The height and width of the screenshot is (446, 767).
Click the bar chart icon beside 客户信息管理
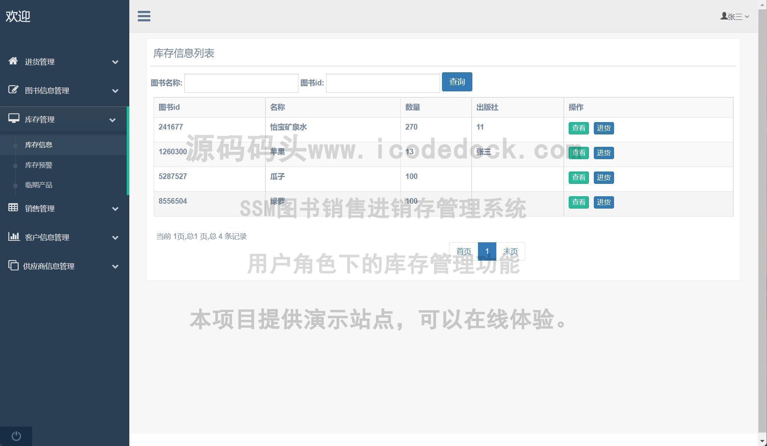coord(13,236)
